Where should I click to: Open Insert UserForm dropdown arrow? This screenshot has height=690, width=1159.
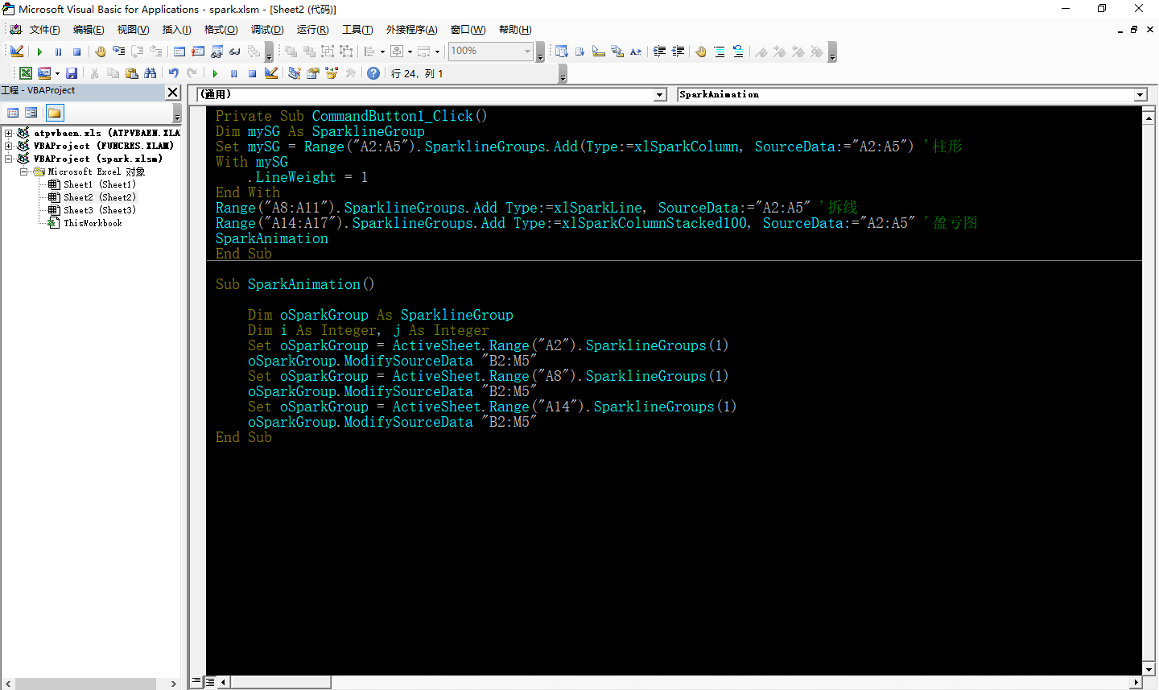tap(57, 73)
